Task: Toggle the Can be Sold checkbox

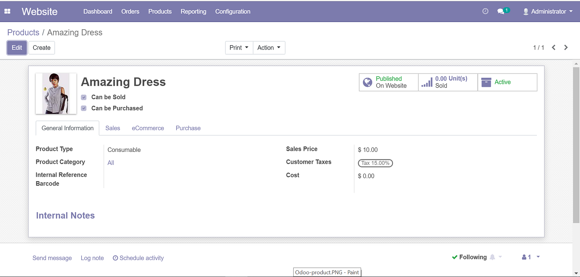Action: pyautogui.click(x=84, y=97)
